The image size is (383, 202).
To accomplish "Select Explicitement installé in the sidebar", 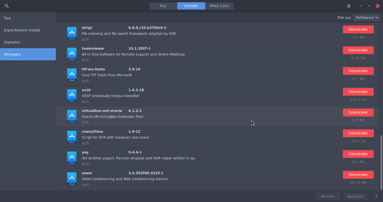I will click(28, 30).
